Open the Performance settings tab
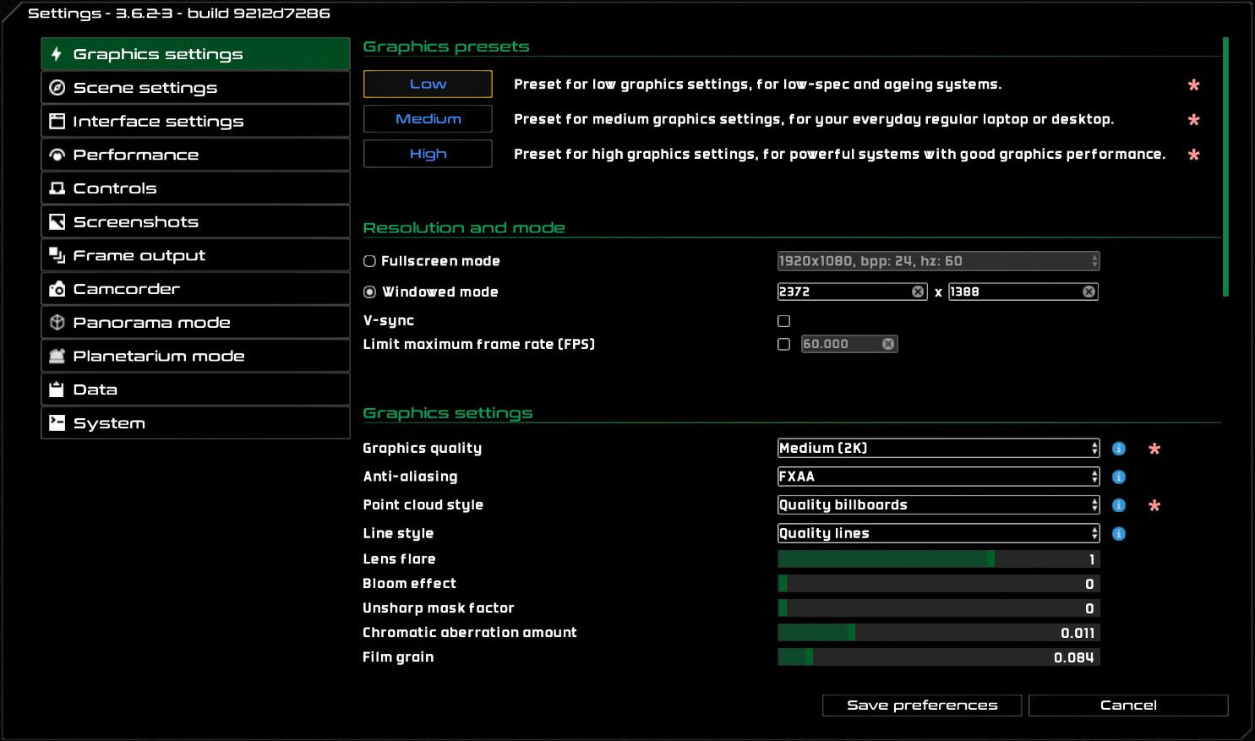The image size is (1255, 741). (x=195, y=155)
